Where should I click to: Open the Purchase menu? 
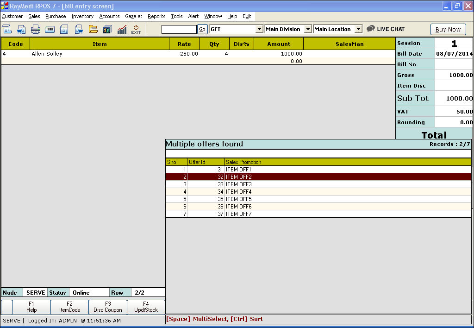click(56, 16)
